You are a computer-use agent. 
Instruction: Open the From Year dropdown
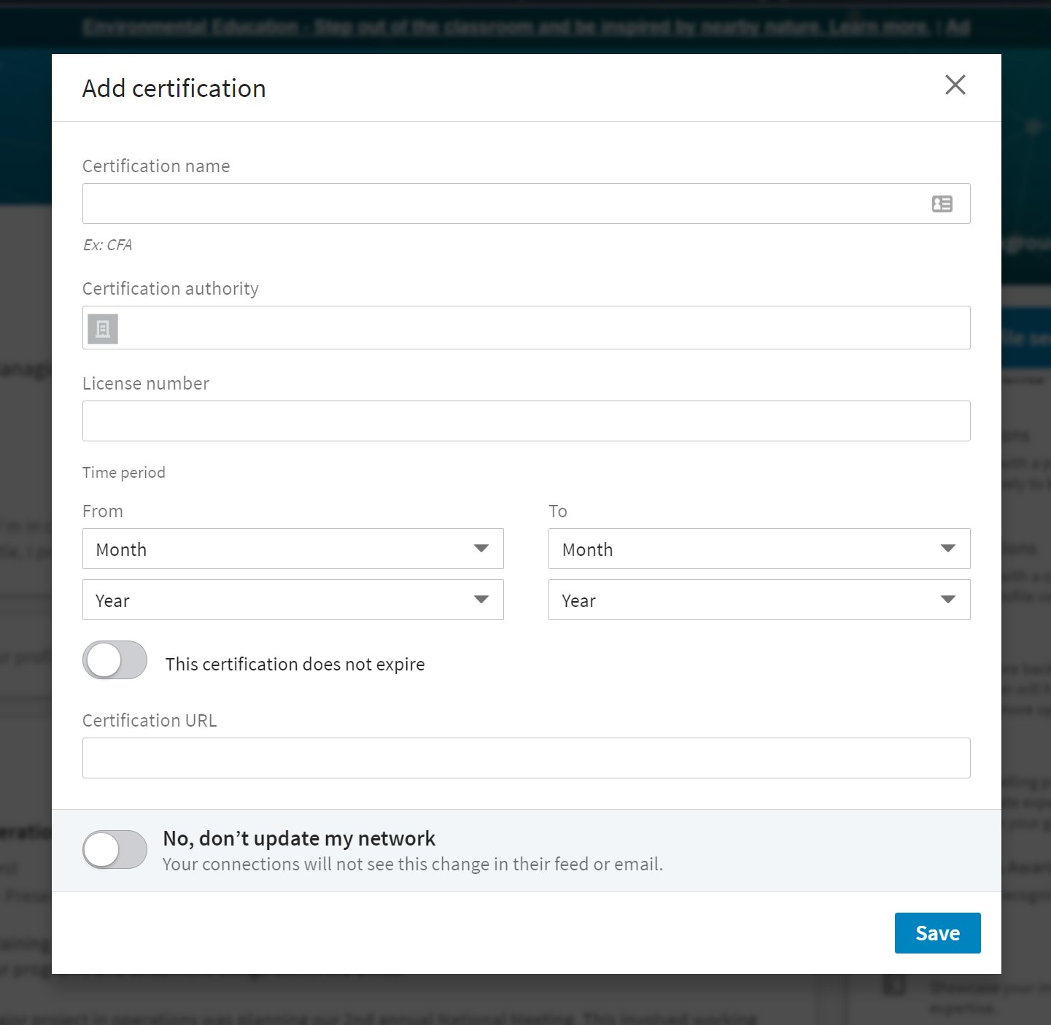(x=292, y=600)
